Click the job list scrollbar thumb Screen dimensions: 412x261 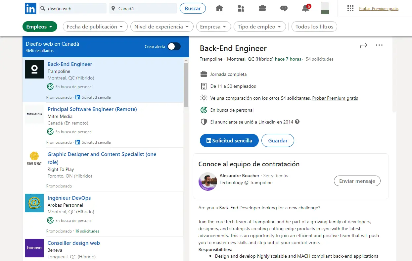(x=186, y=84)
